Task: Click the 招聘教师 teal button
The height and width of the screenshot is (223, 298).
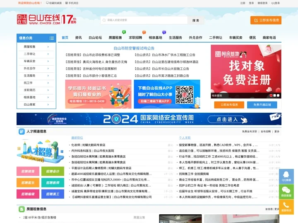Action: click(x=53, y=183)
